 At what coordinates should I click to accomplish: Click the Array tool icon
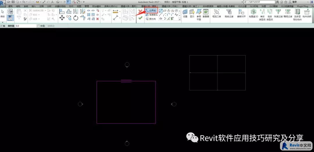coord(88,15)
